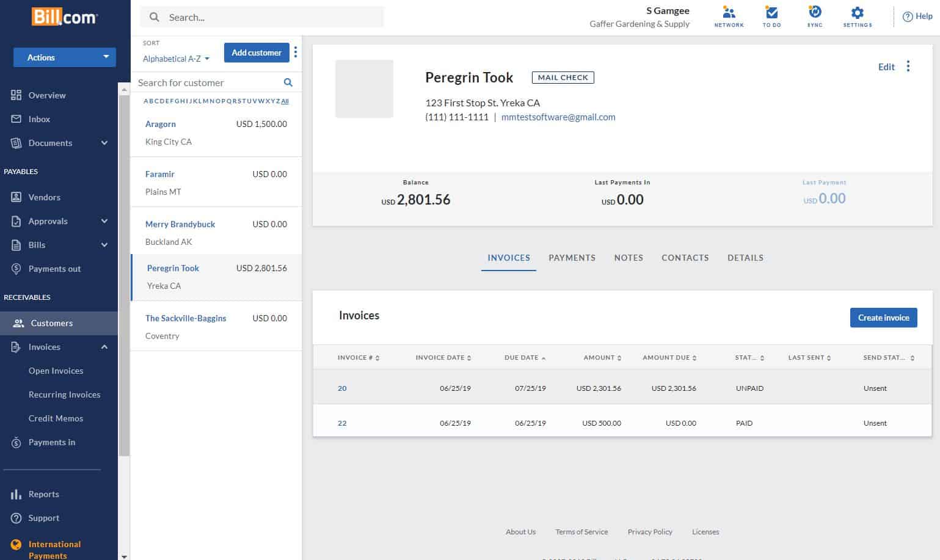Open the three-dot menu next to Edit

pos(908,67)
